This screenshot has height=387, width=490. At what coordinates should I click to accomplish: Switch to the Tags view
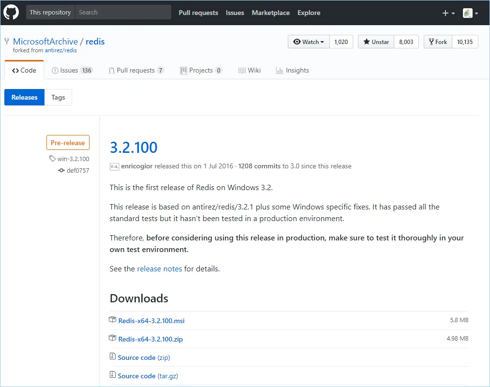58,97
